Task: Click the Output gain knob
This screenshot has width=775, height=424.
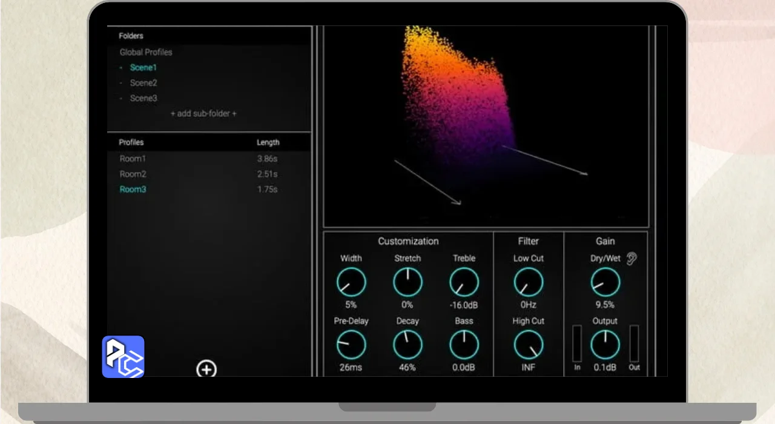Action: [605, 345]
